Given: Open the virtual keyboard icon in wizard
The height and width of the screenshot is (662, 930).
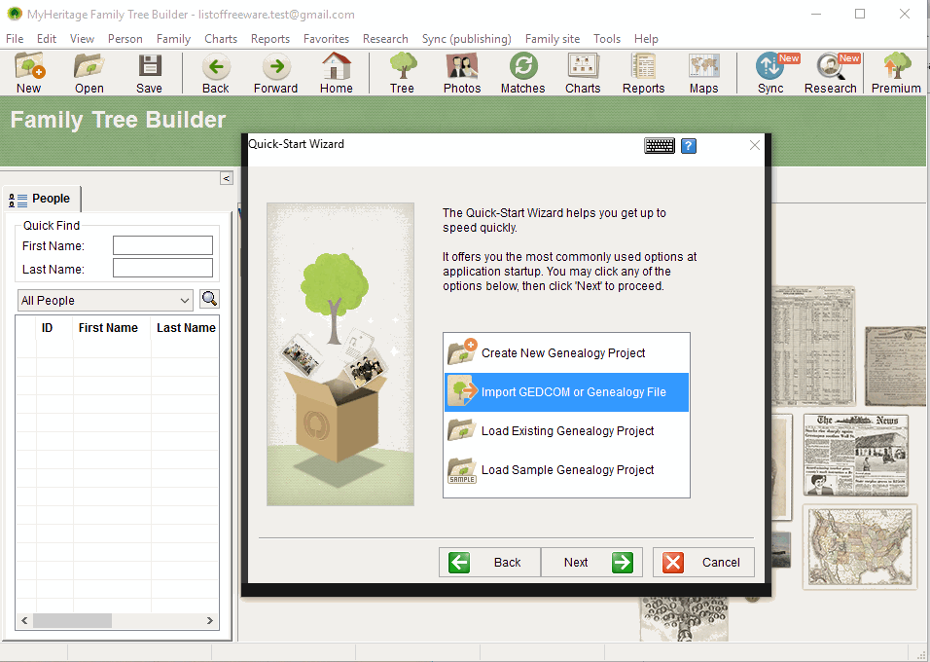Looking at the screenshot, I should pos(660,145).
